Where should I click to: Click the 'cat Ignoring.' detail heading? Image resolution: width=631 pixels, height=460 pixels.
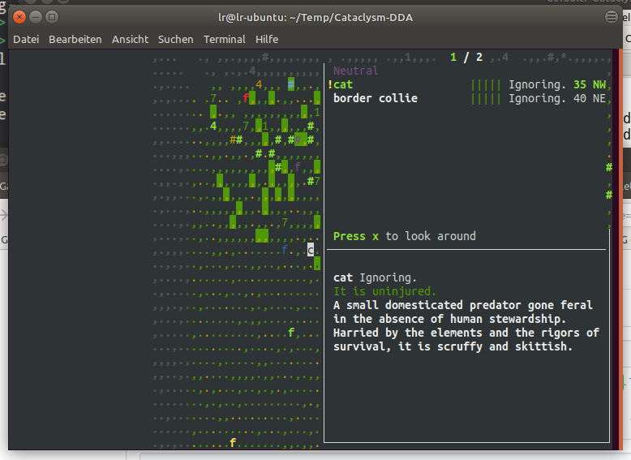375,277
